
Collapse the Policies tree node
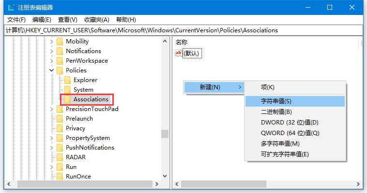click(x=52, y=70)
